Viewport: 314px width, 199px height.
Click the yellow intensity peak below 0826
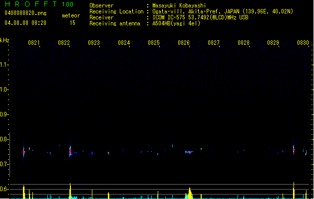pos(190,193)
